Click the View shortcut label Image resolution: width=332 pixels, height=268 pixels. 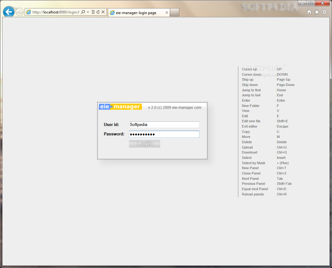245,111
